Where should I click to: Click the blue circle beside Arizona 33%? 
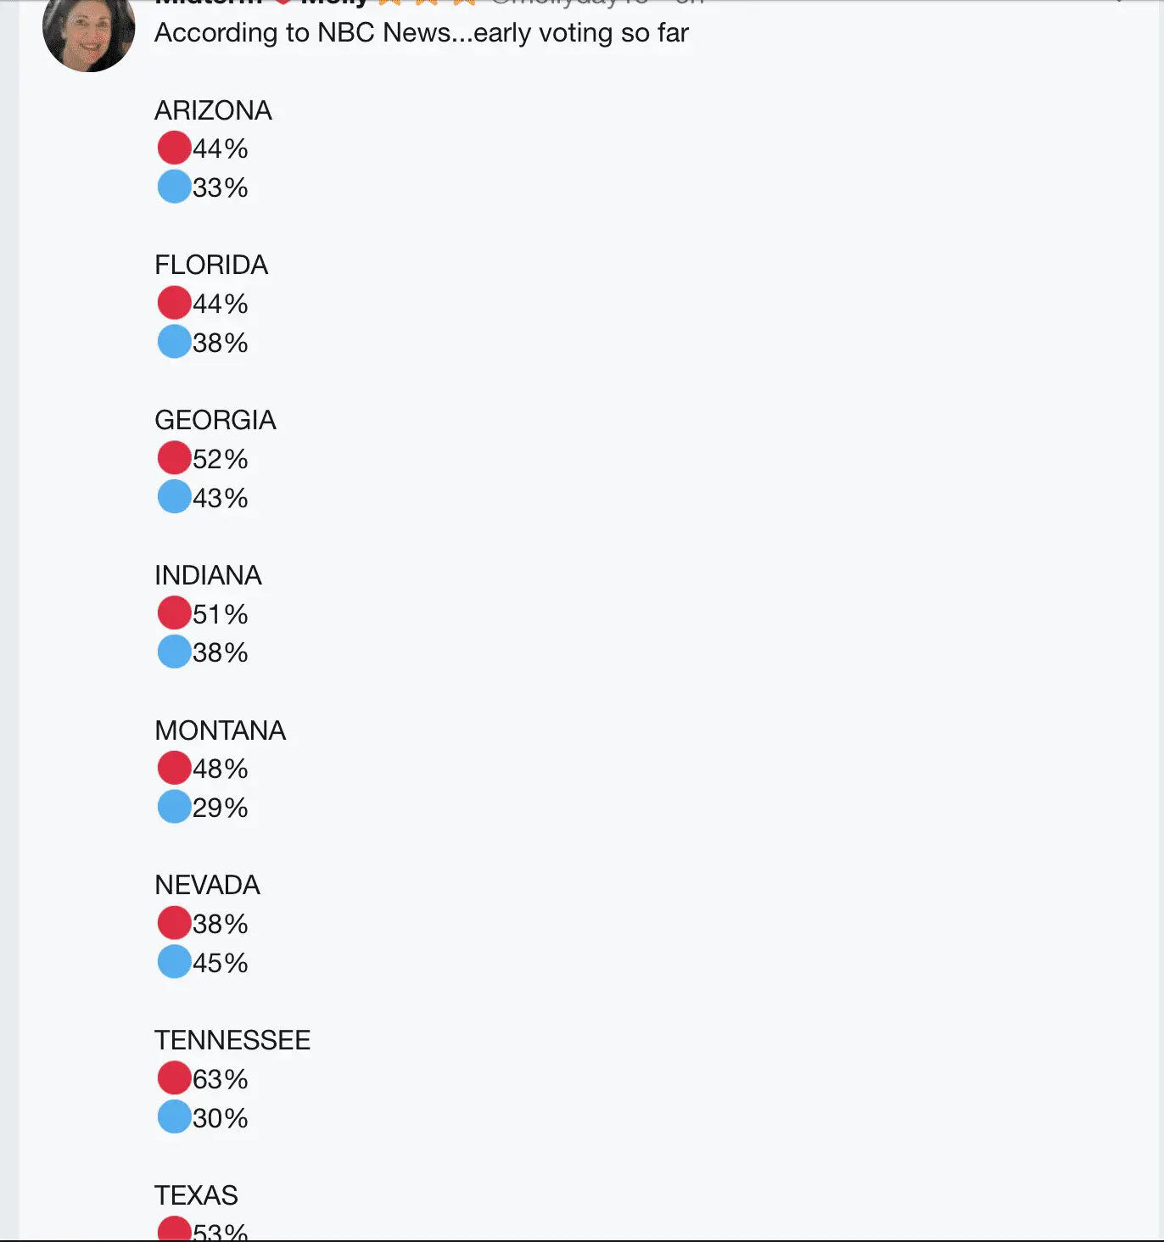tap(174, 187)
